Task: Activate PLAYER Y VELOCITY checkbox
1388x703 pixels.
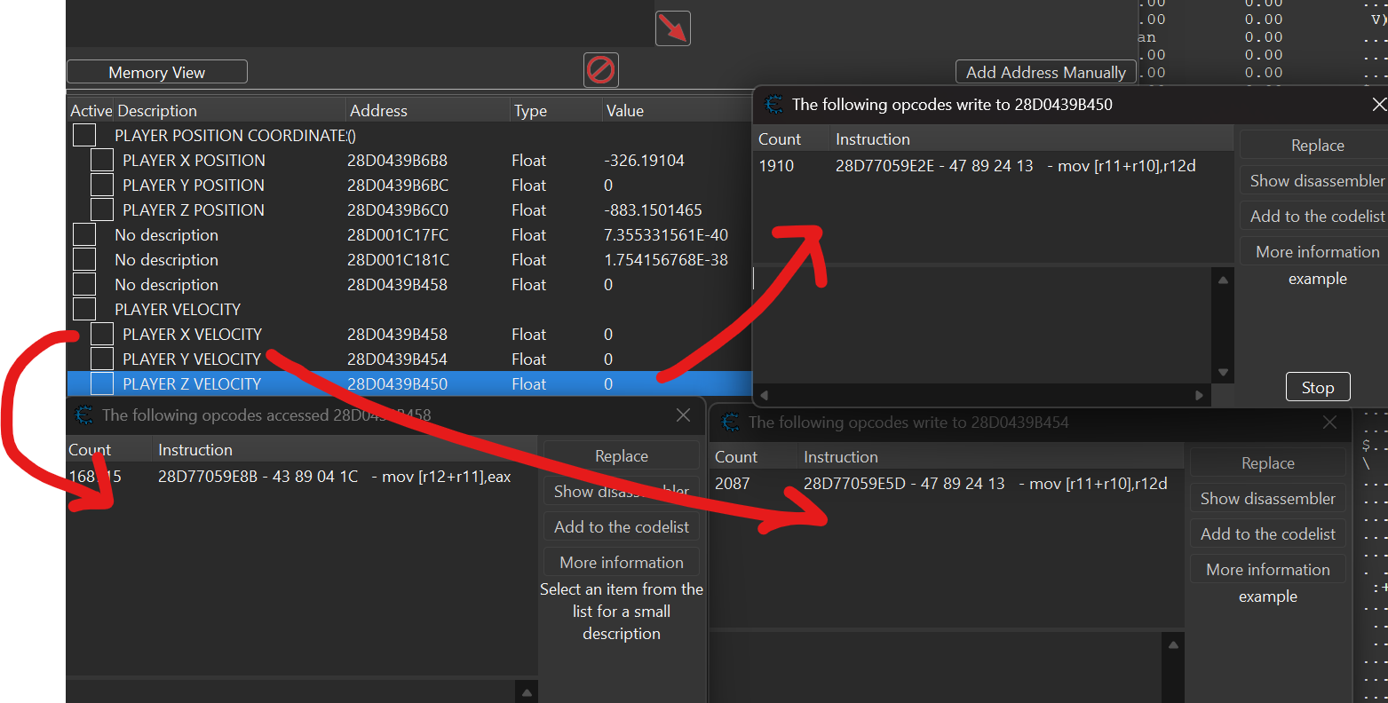Action: [x=102, y=359]
